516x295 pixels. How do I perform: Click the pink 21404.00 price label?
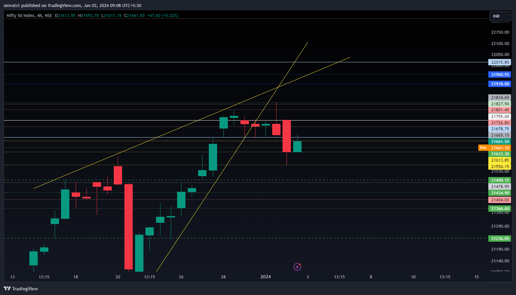pos(500,200)
